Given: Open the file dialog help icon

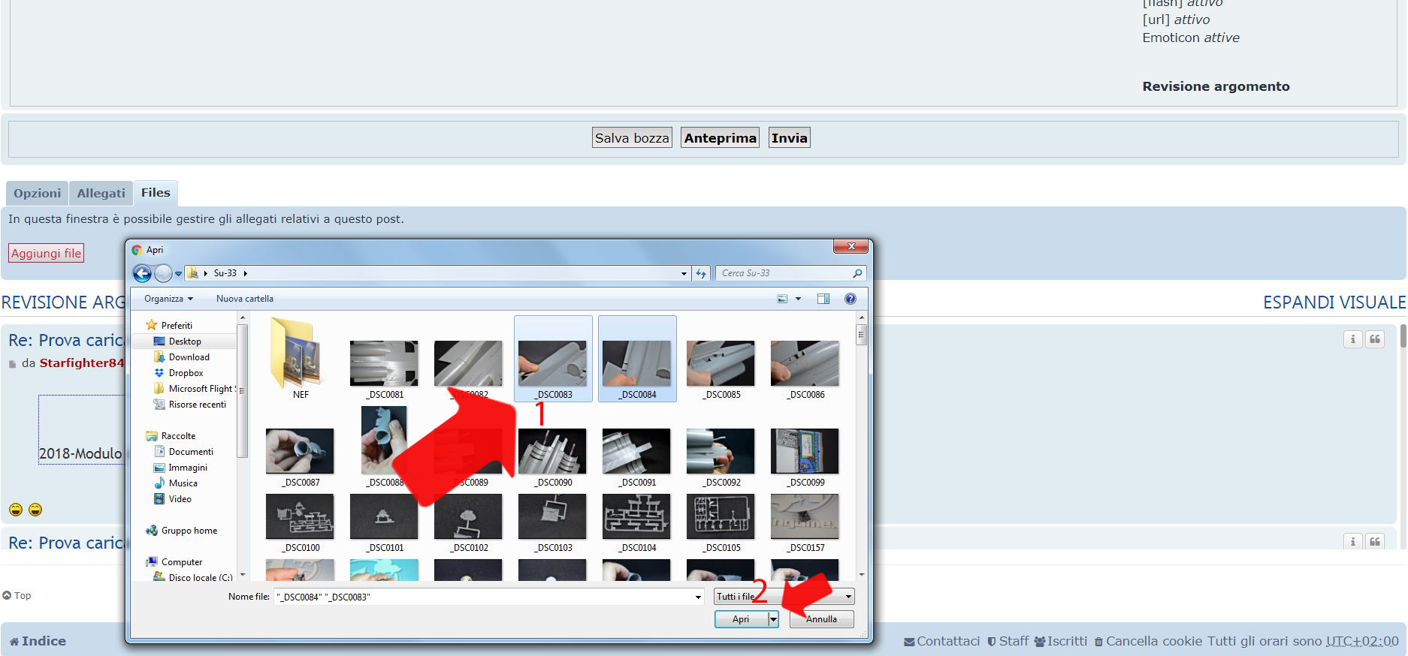Looking at the screenshot, I should click(850, 299).
